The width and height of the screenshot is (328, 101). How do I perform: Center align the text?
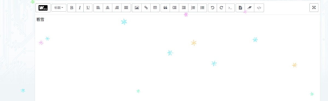pyautogui.click(x=107, y=8)
